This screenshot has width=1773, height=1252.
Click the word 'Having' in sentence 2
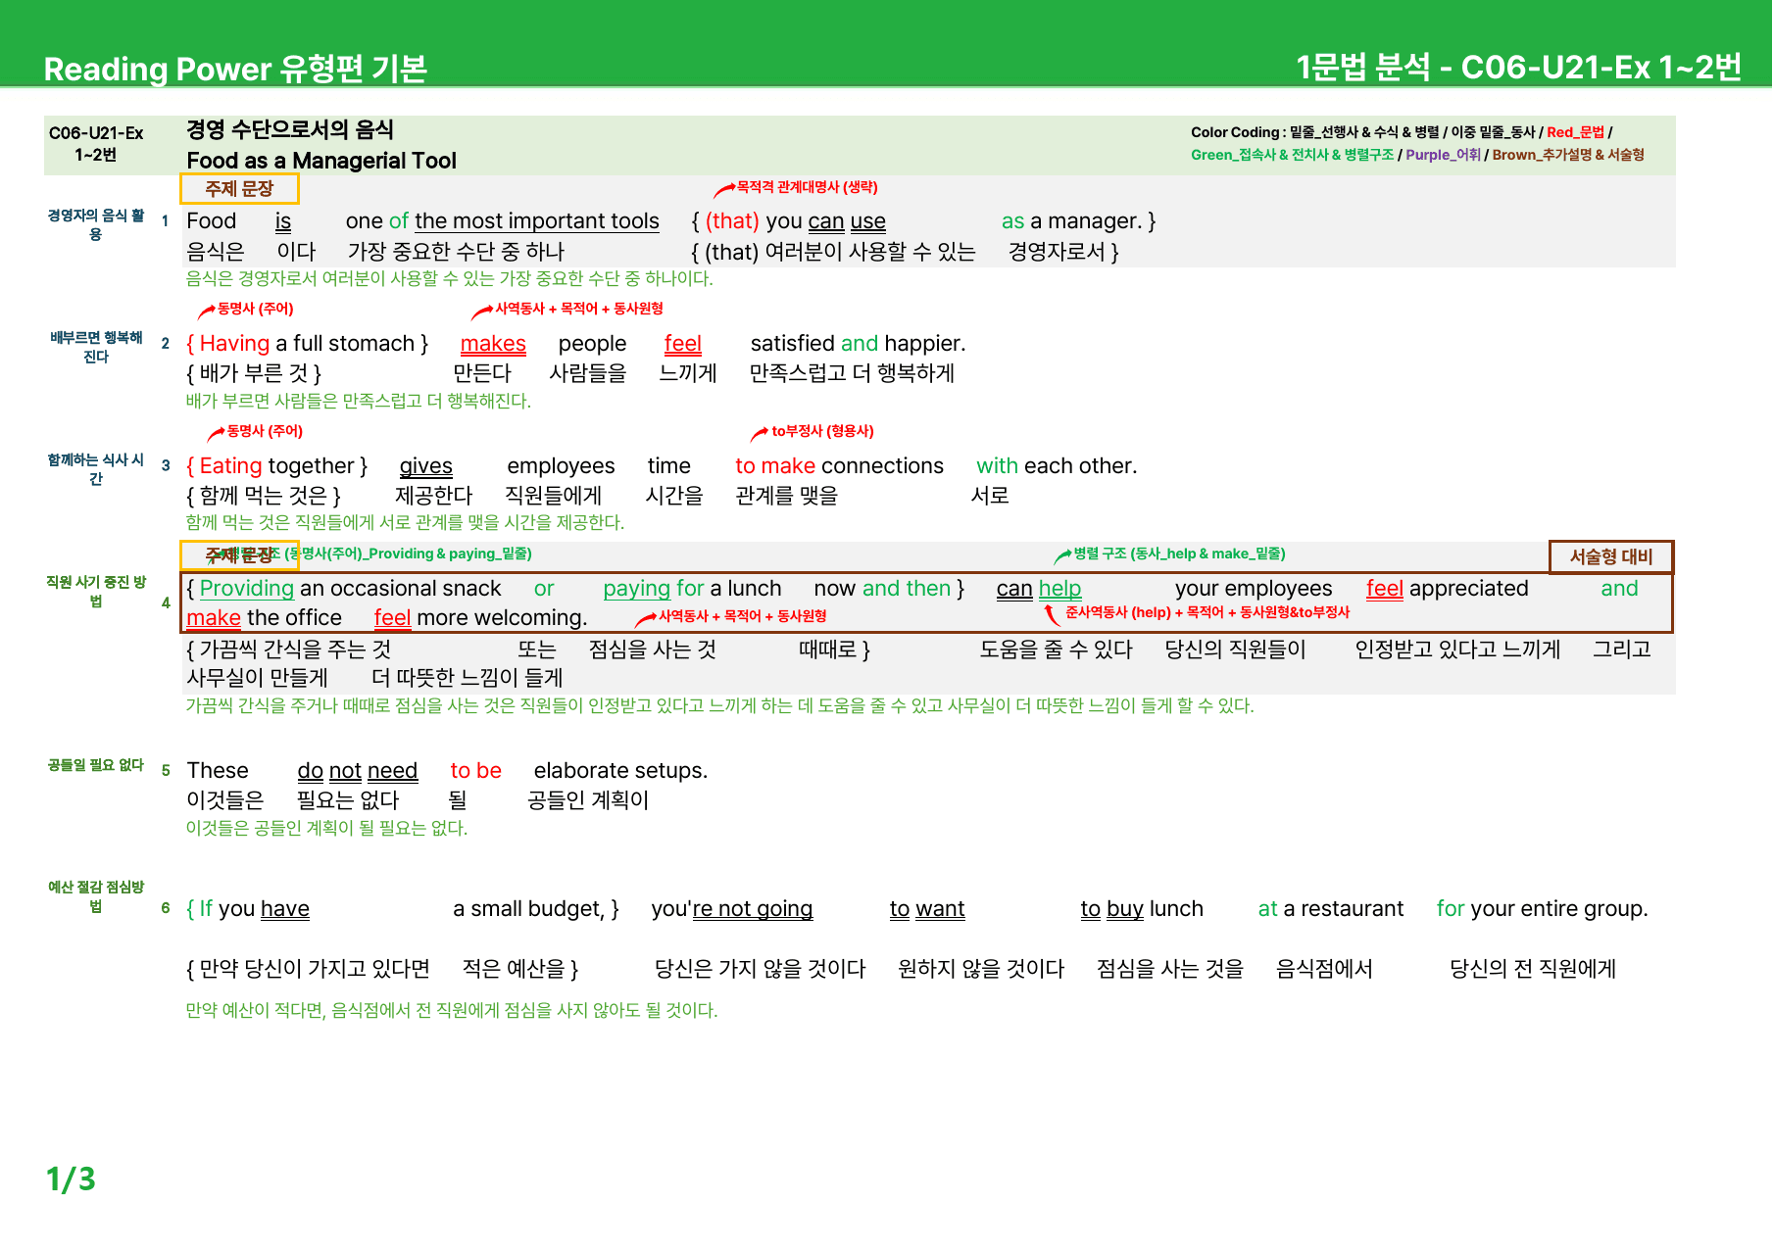(234, 344)
